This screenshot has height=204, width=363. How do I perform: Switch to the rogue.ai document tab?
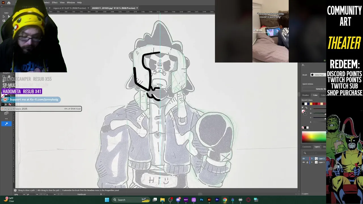click(69, 8)
